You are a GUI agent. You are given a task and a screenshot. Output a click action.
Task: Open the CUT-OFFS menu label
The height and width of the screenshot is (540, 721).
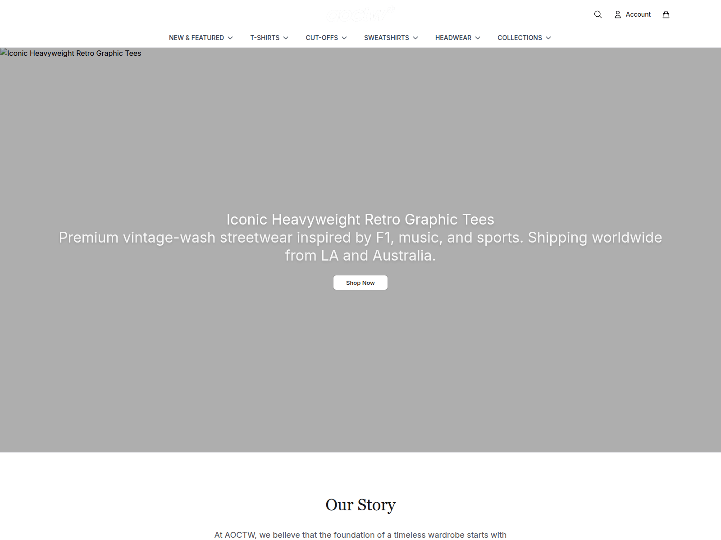click(322, 38)
